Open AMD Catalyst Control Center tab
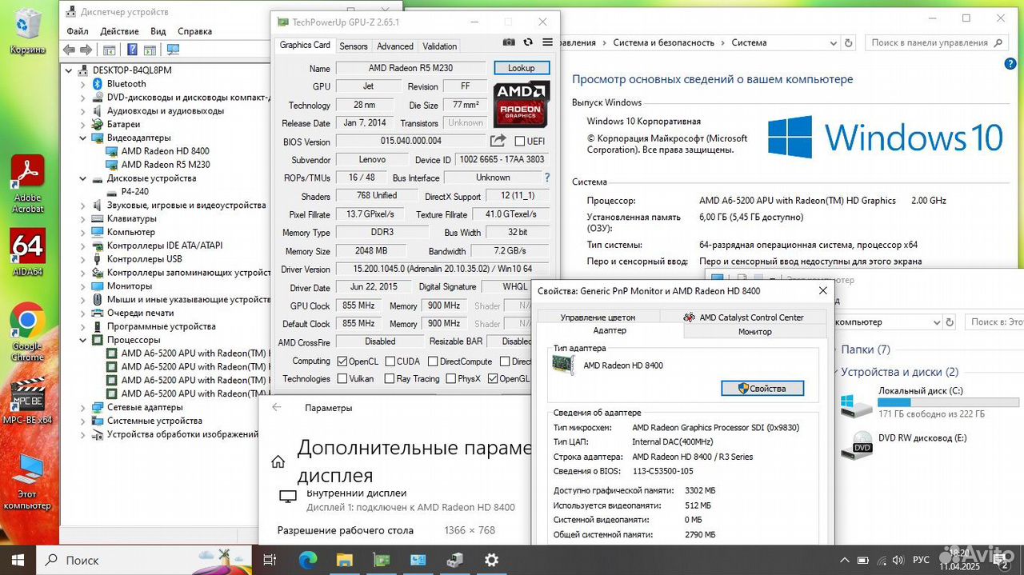 pyautogui.click(x=743, y=317)
